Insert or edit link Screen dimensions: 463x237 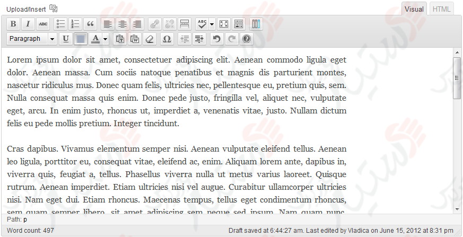(155, 24)
